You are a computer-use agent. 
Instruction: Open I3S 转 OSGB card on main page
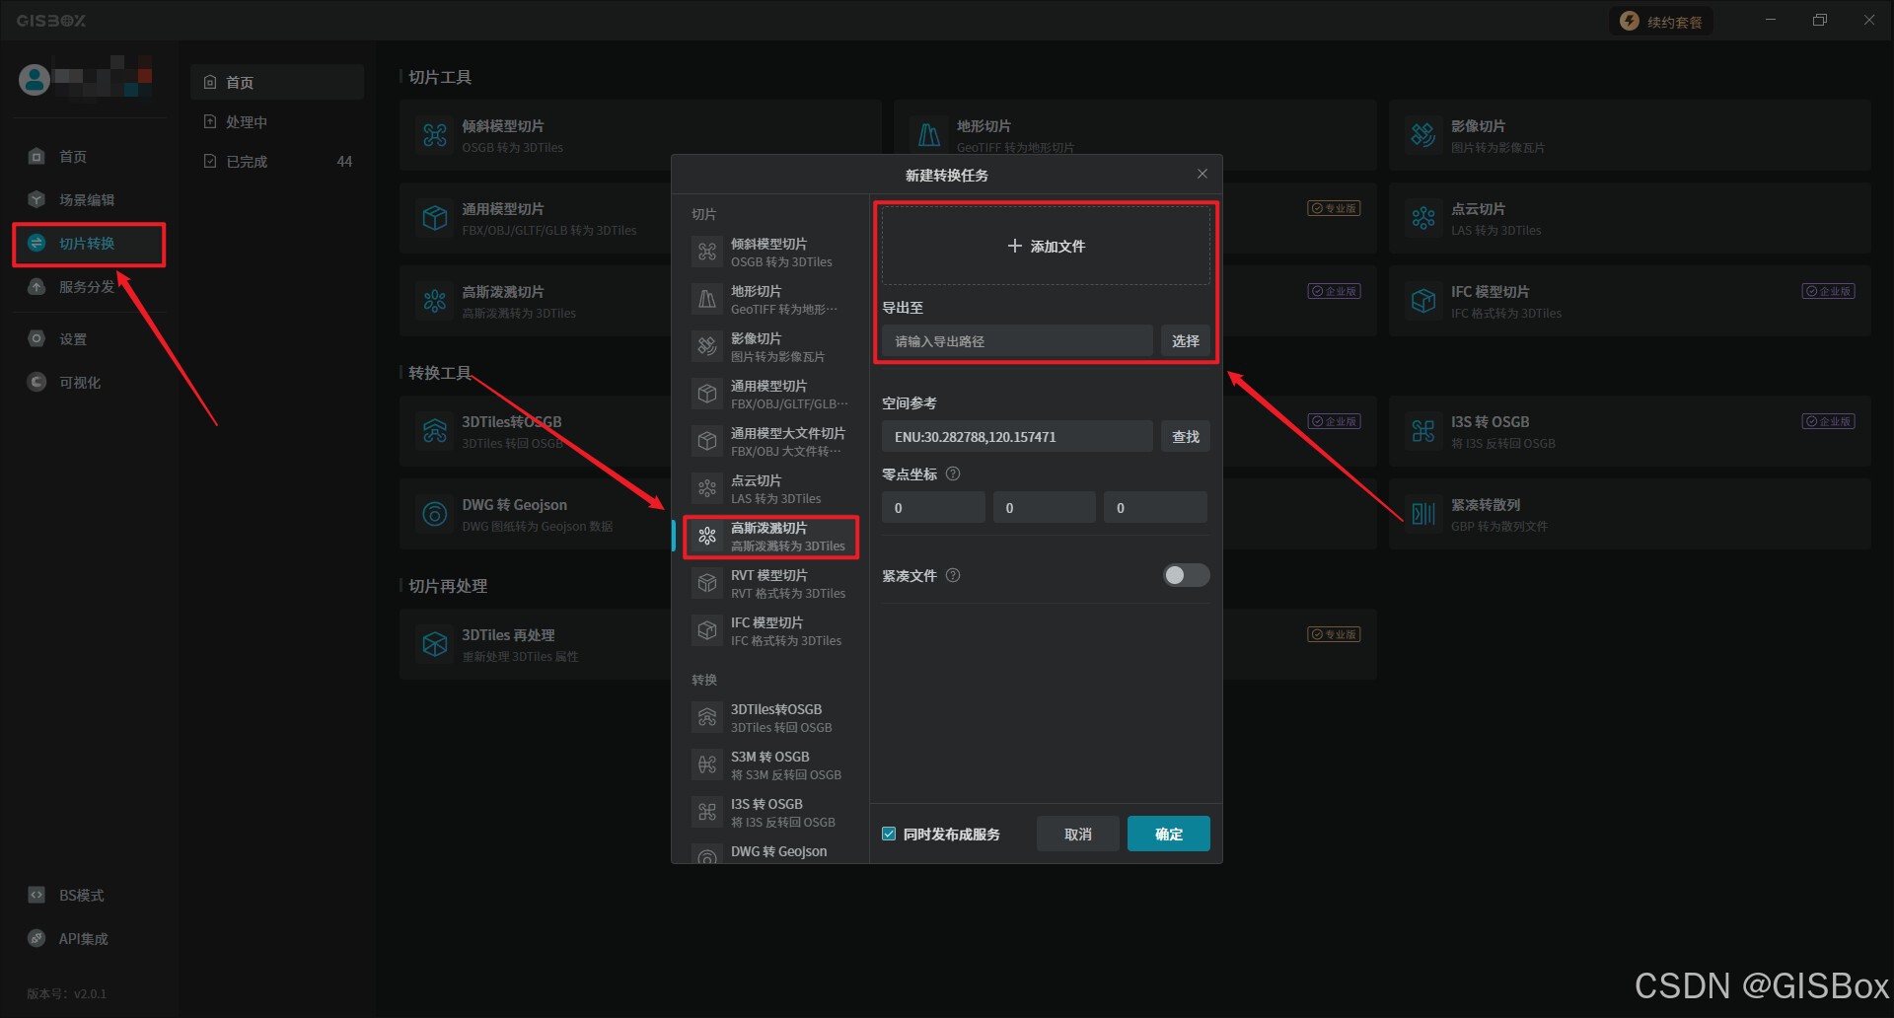pos(1630,431)
